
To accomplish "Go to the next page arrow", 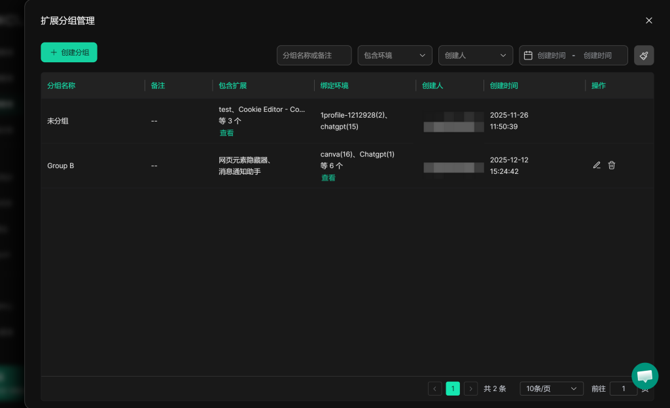I will [470, 388].
